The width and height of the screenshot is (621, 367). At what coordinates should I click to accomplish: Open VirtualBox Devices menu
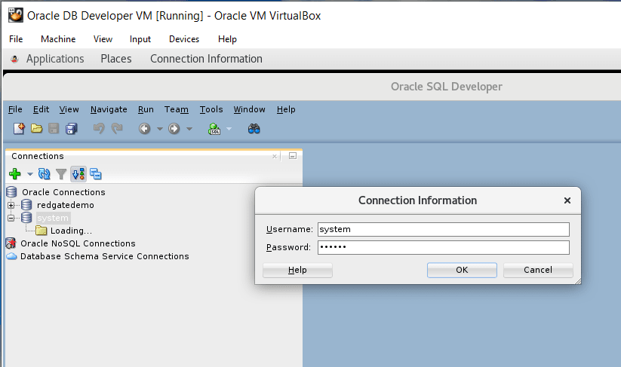click(x=184, y=39)
